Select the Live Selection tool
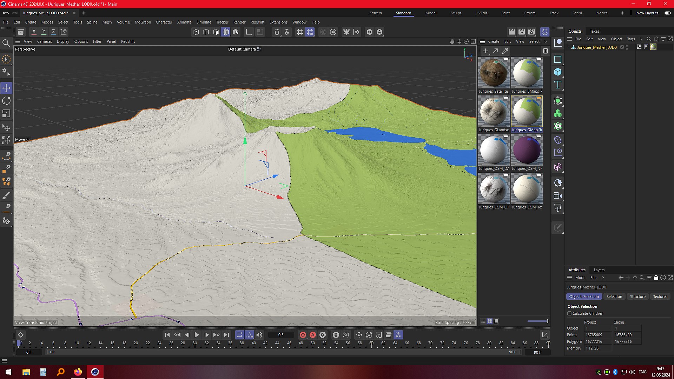Image resolution: width=674 pixels, height=379 pixels. tap(6, 59)
